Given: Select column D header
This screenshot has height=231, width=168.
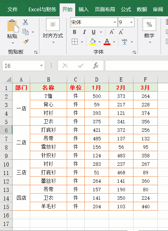Looking at the screenshot, I should pos(97,79).
